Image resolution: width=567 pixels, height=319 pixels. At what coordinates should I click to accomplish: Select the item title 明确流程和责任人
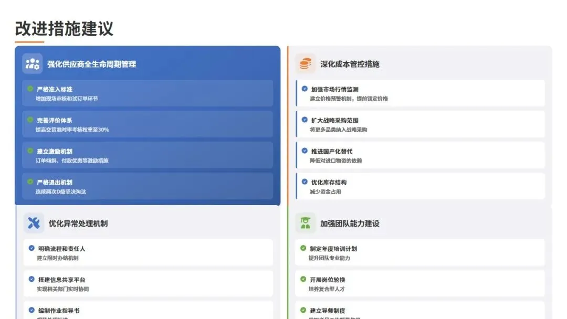point(62,249)
